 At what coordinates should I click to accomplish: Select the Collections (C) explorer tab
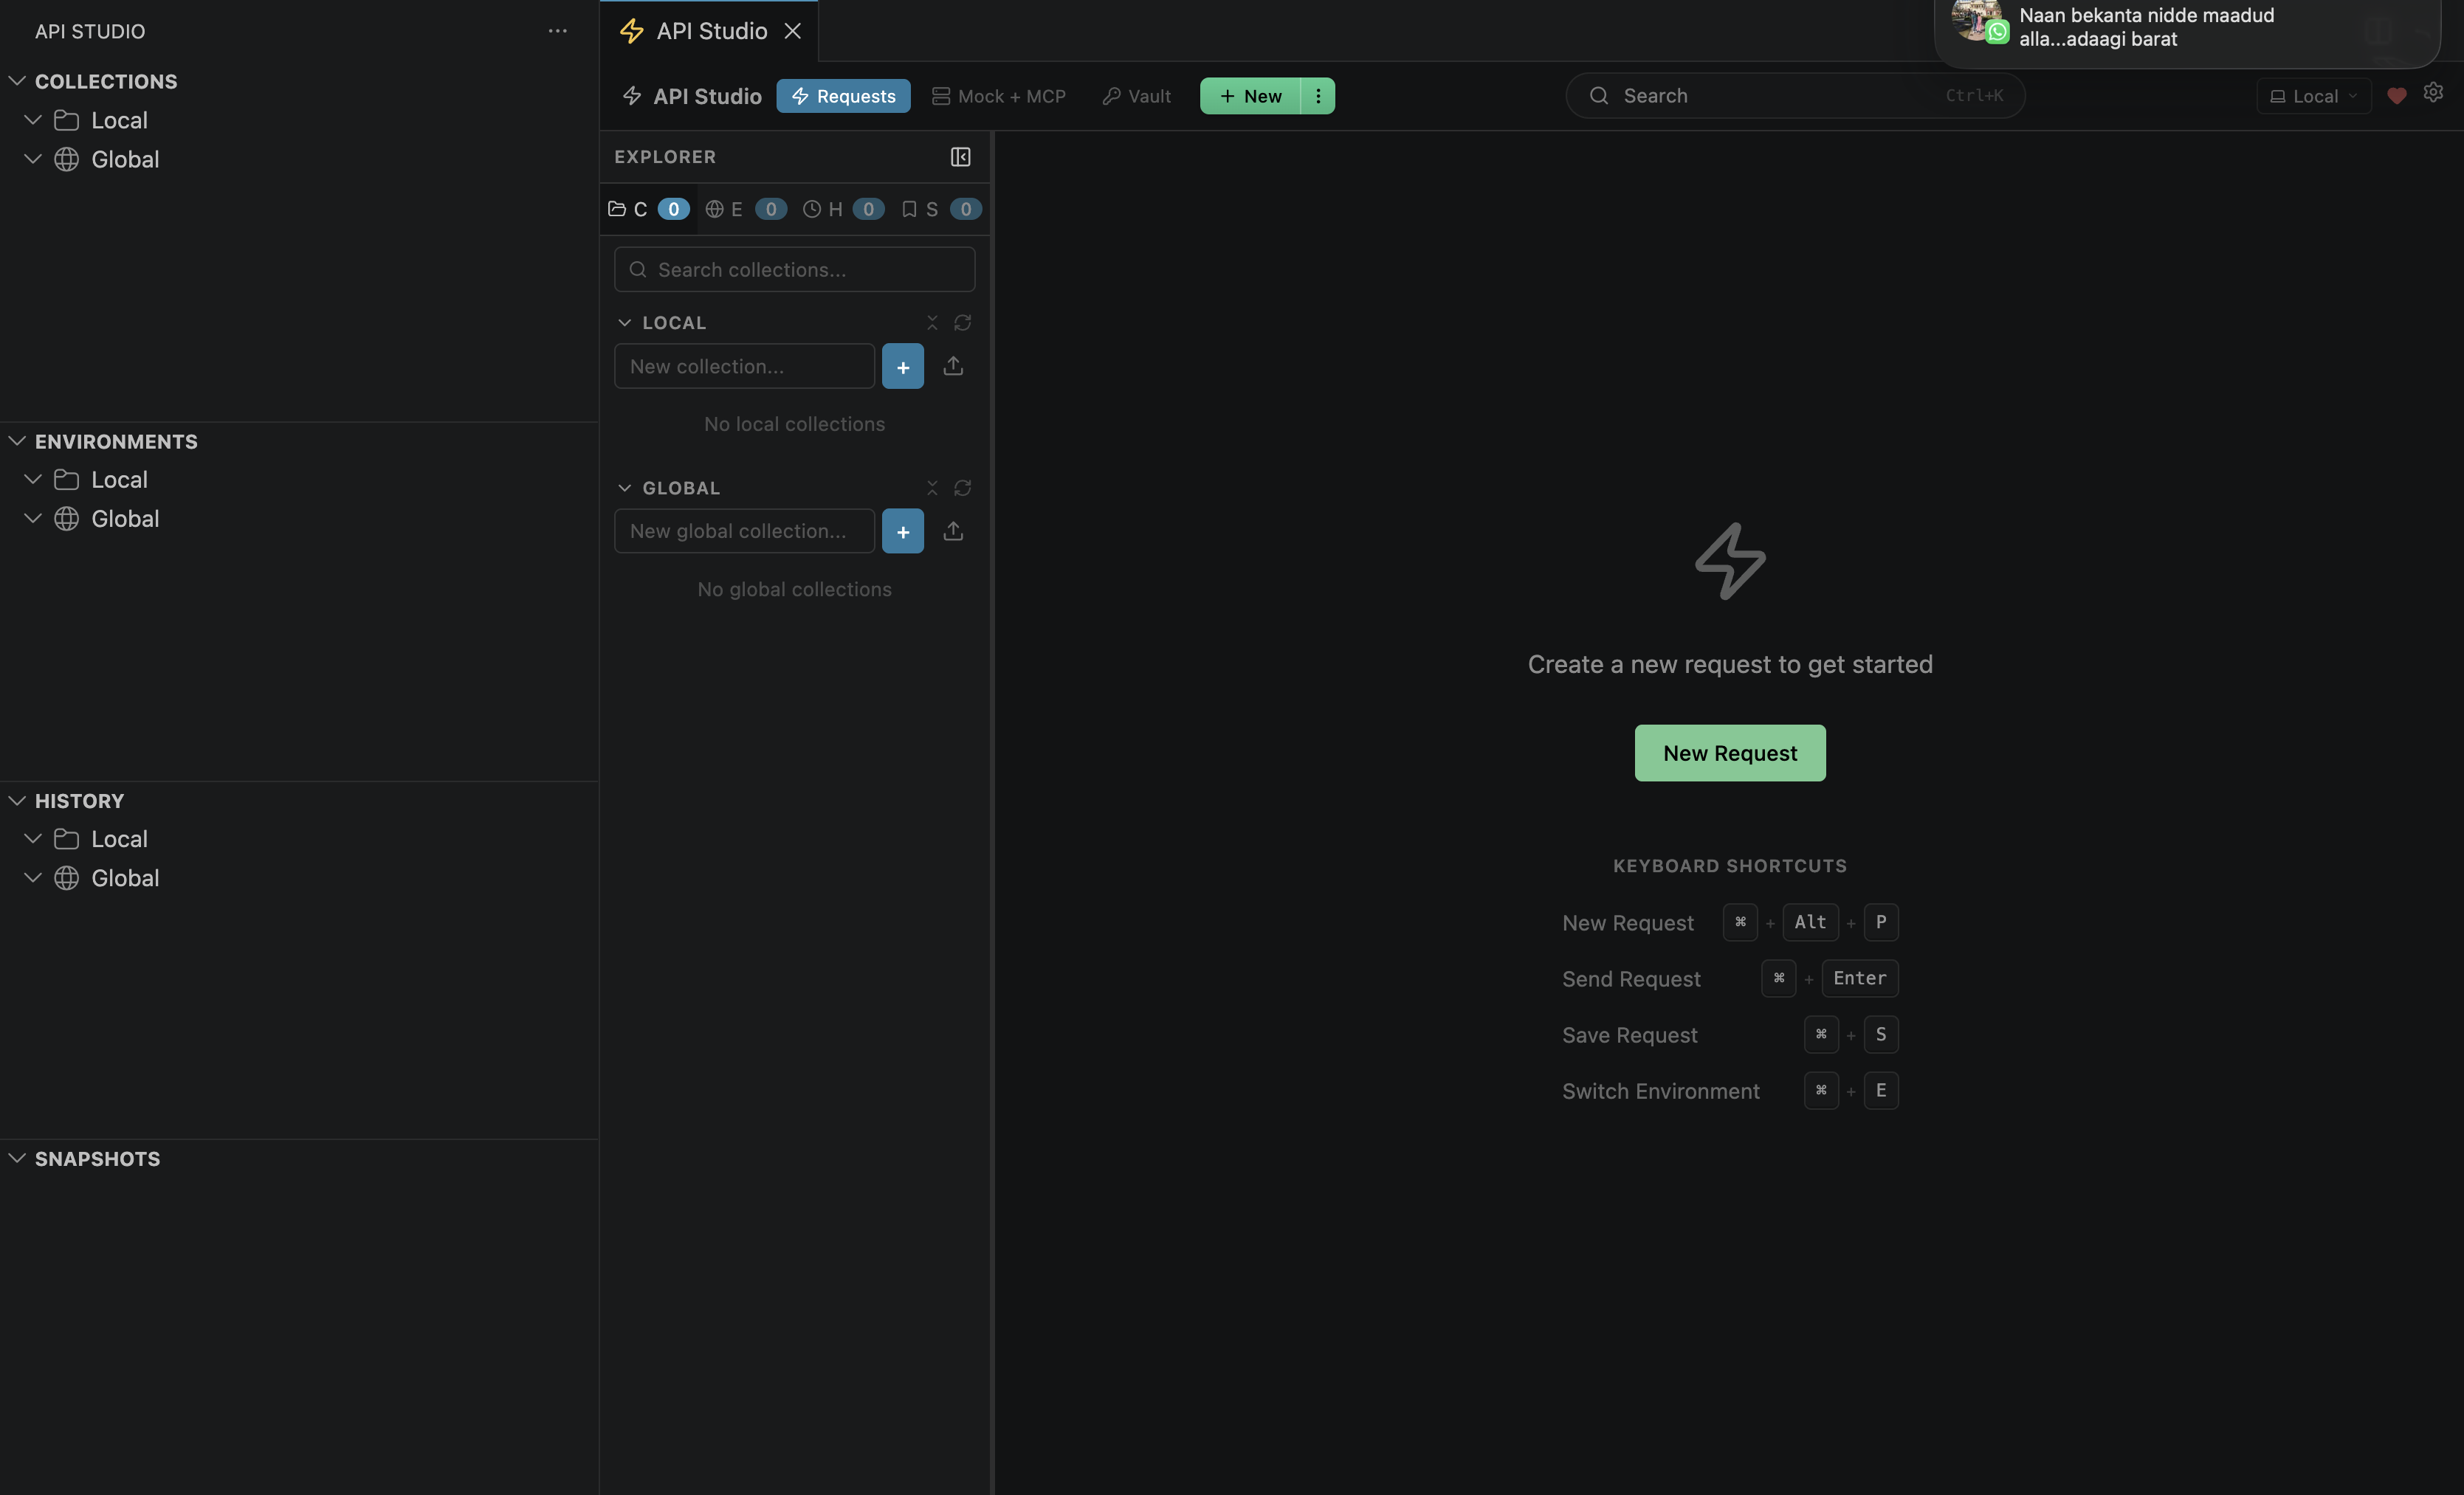point(648,209)
